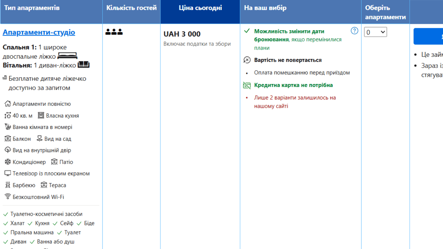Image resolution: width=443 pixels, height=249 pixels.
Task: Click the blue reserve button
Action: (428, 36)
